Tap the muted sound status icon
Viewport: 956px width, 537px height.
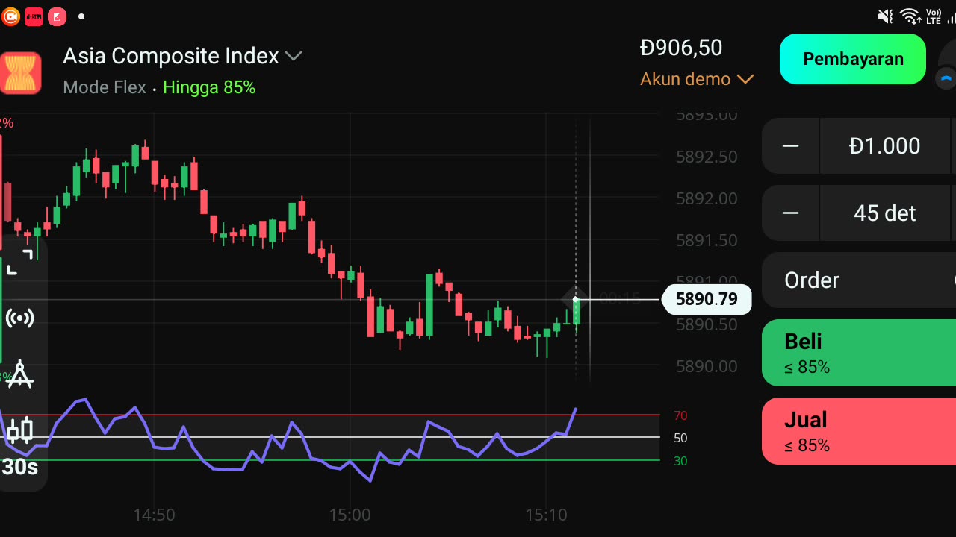(886, 16)
